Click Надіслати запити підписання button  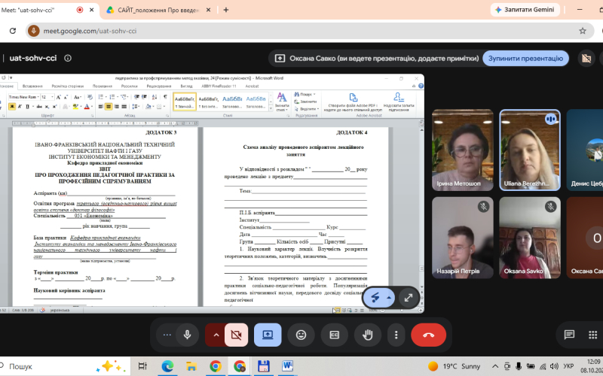399,102
